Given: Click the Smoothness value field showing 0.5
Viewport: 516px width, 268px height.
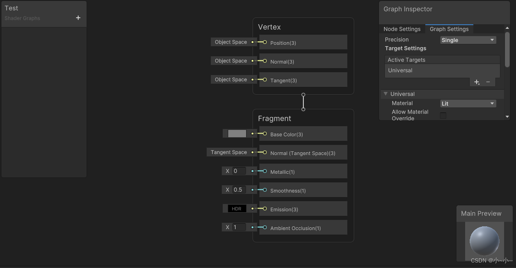Looking at the screenshot, I should (x=239, y=189).
